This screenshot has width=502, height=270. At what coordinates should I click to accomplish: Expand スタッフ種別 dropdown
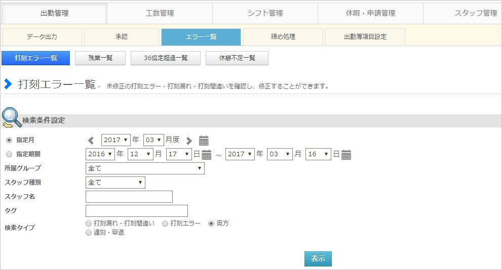115,183
